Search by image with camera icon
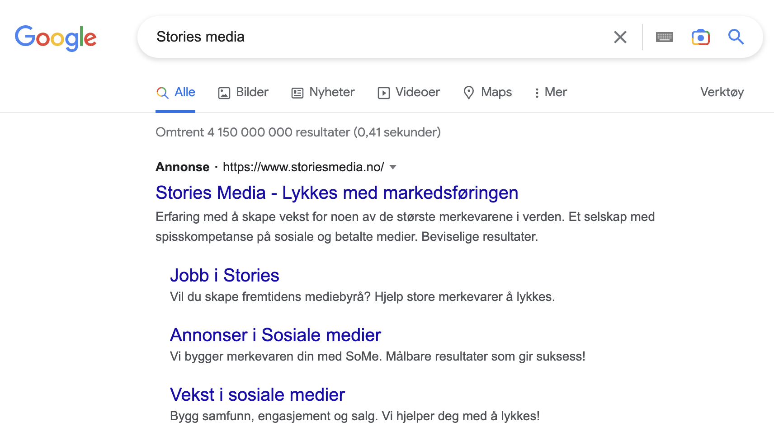 700,37
